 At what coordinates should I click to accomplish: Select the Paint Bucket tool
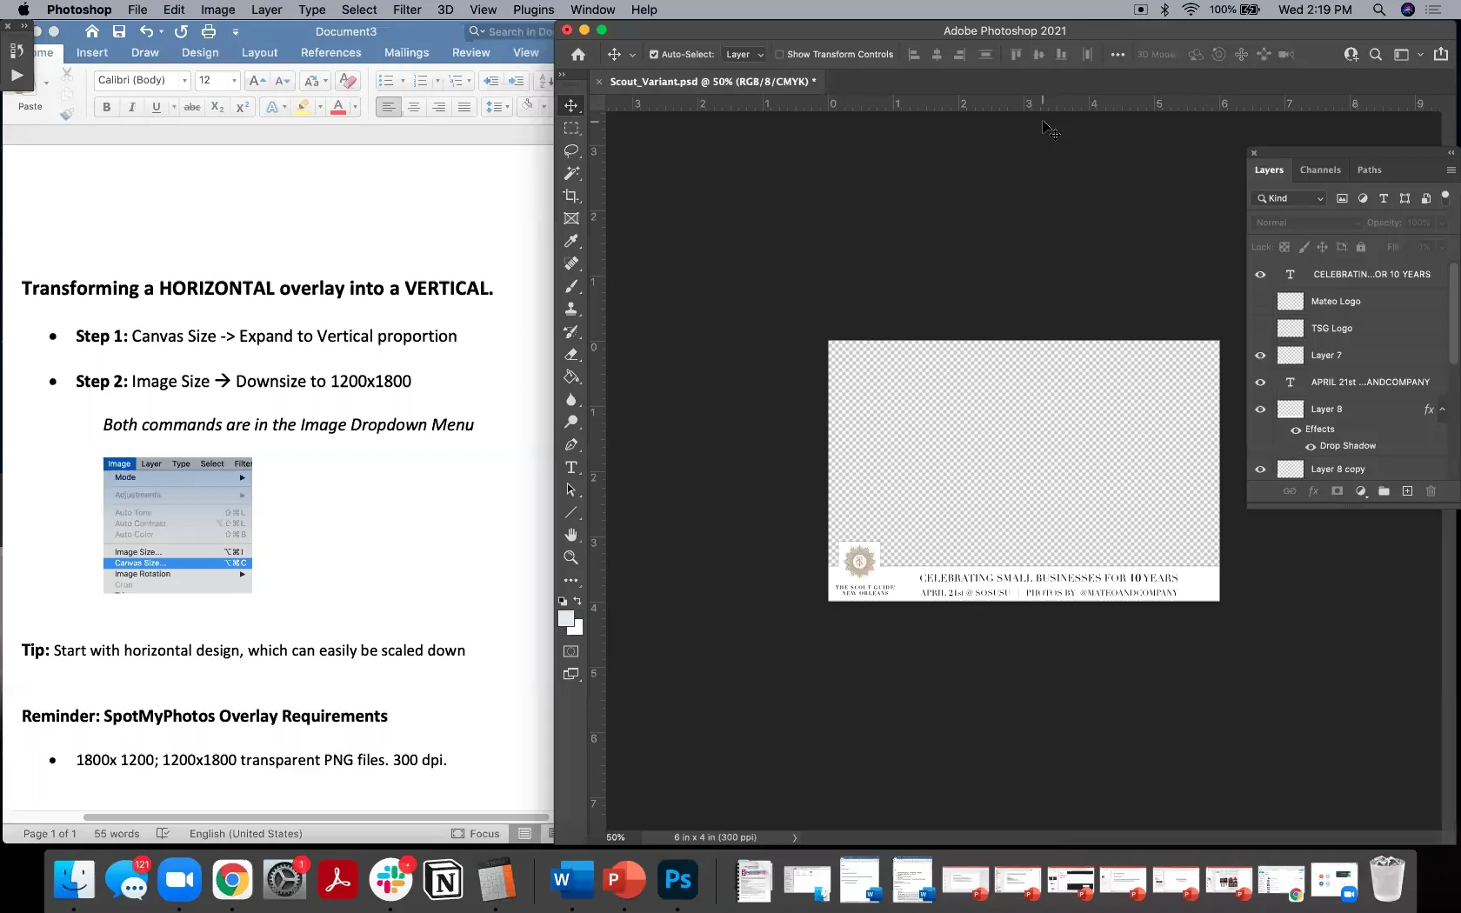(x=571, y=377)
